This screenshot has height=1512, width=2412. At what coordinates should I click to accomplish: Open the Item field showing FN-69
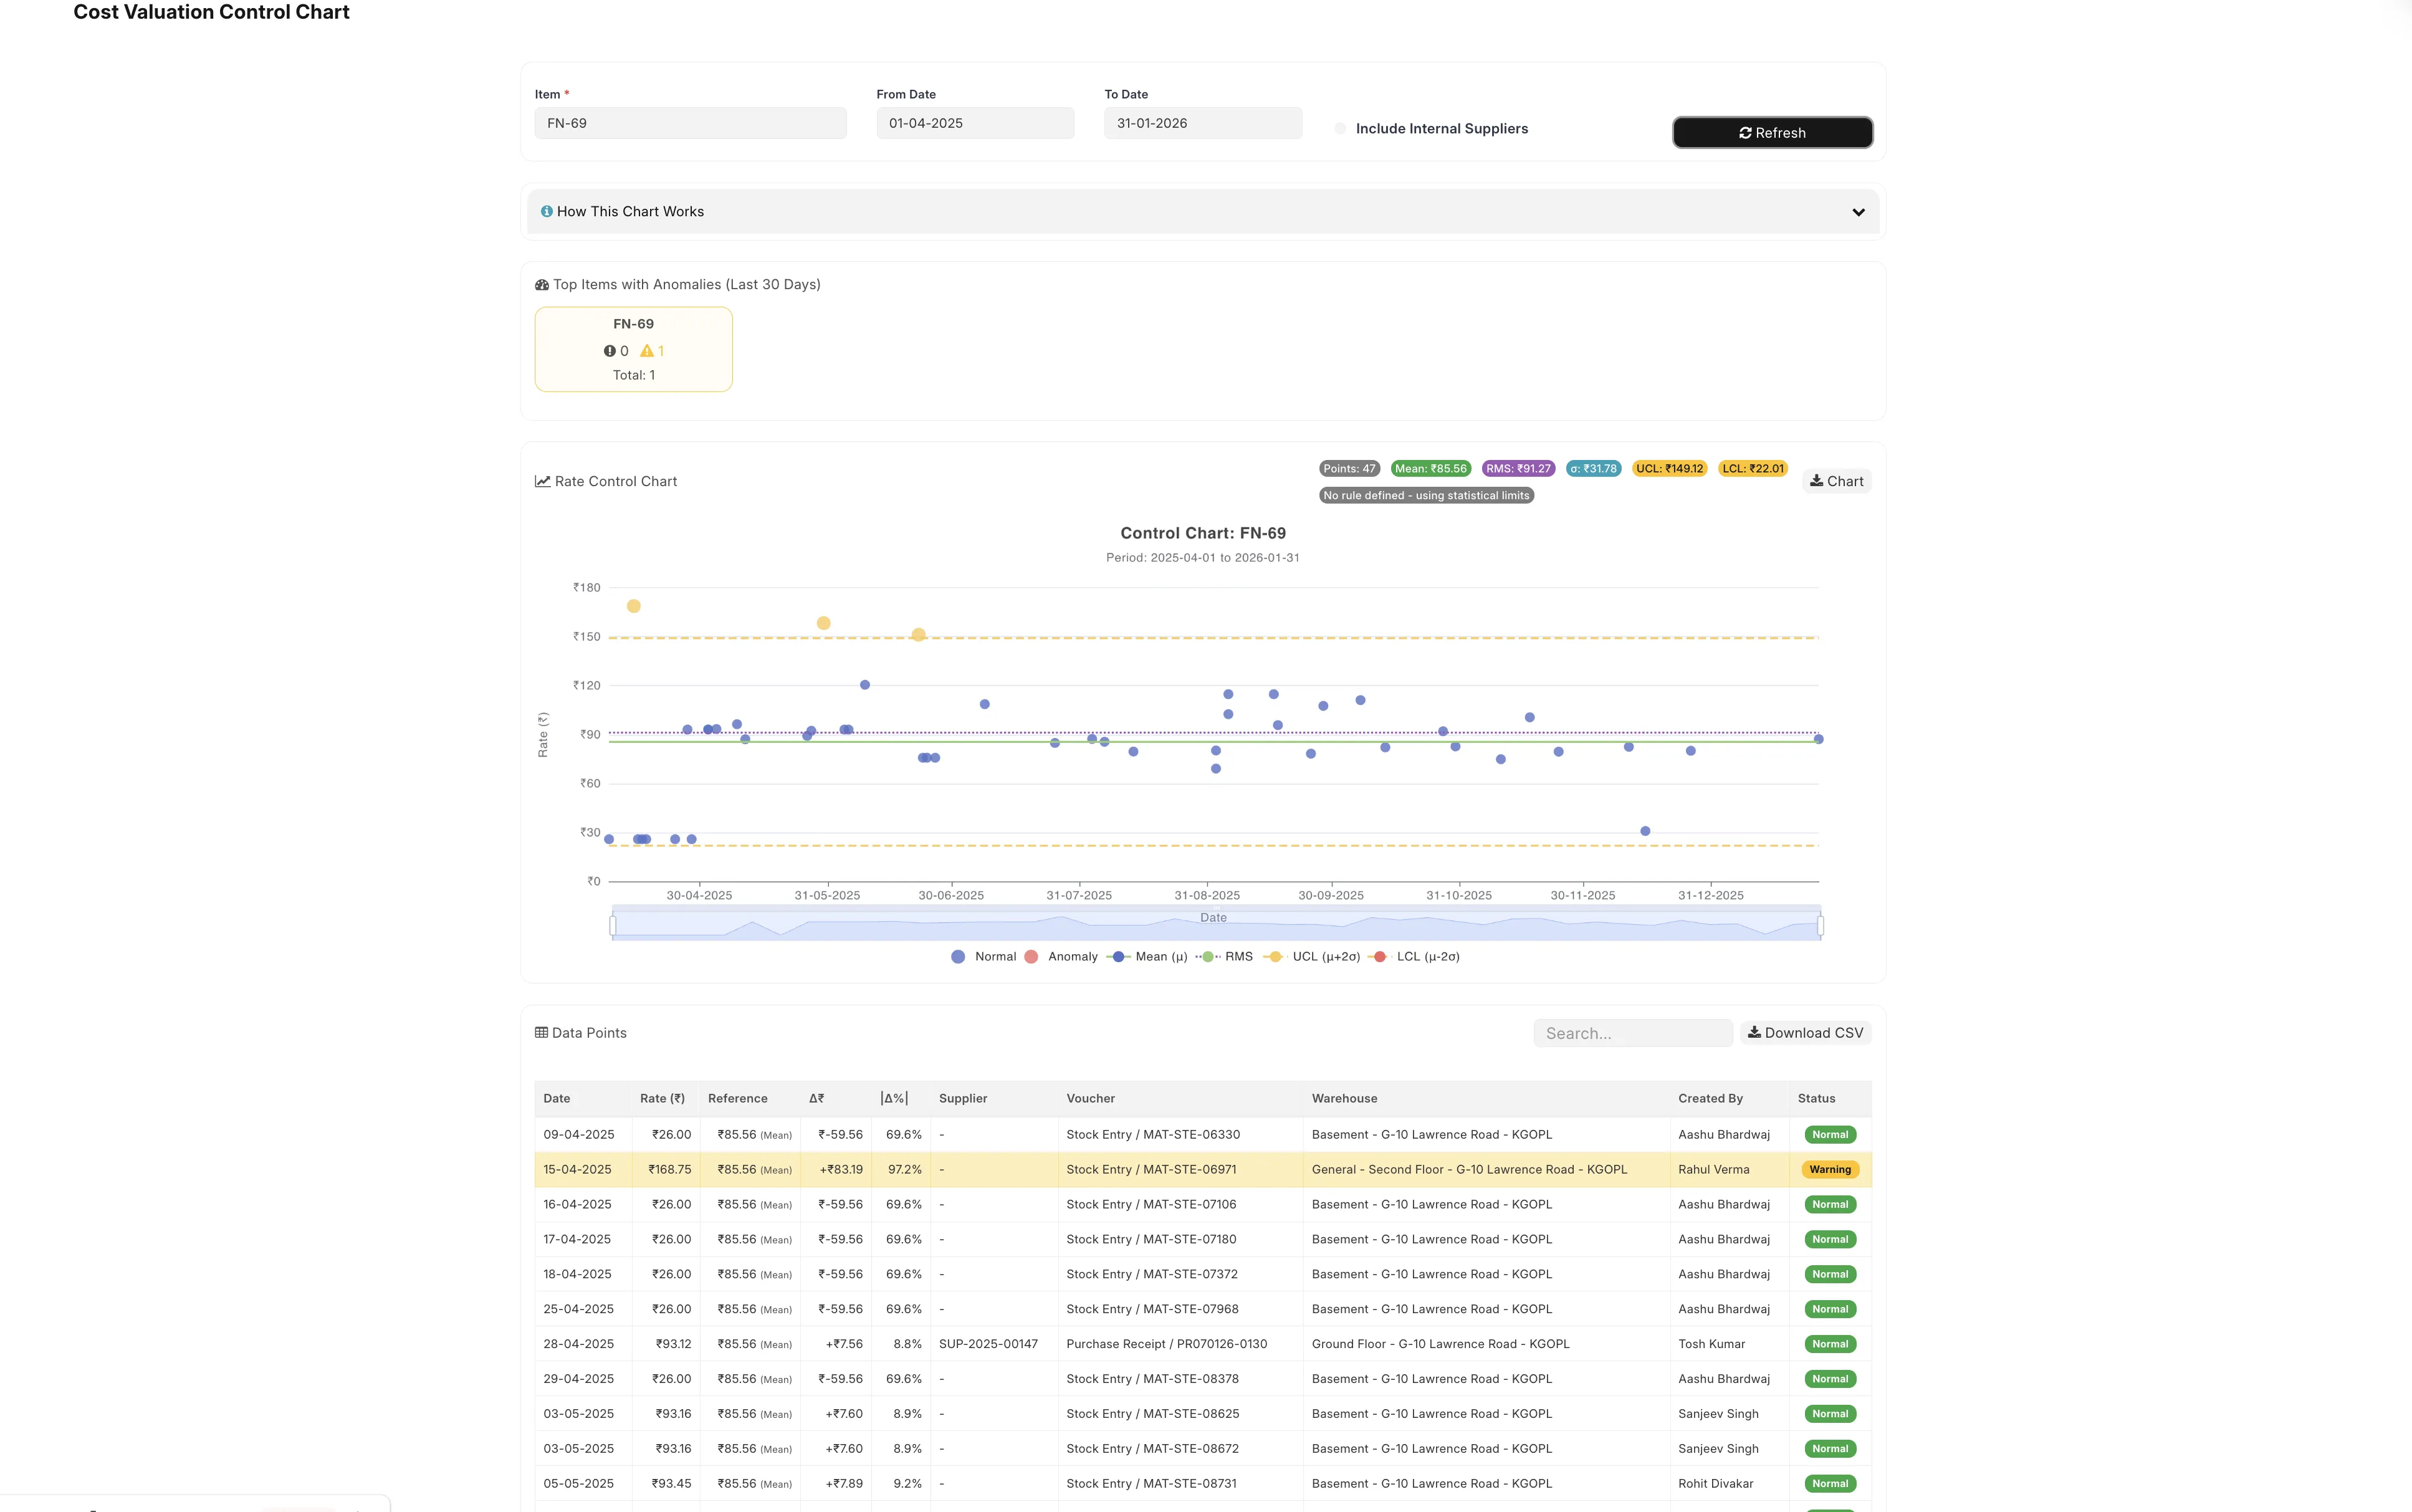coord(690,123)
